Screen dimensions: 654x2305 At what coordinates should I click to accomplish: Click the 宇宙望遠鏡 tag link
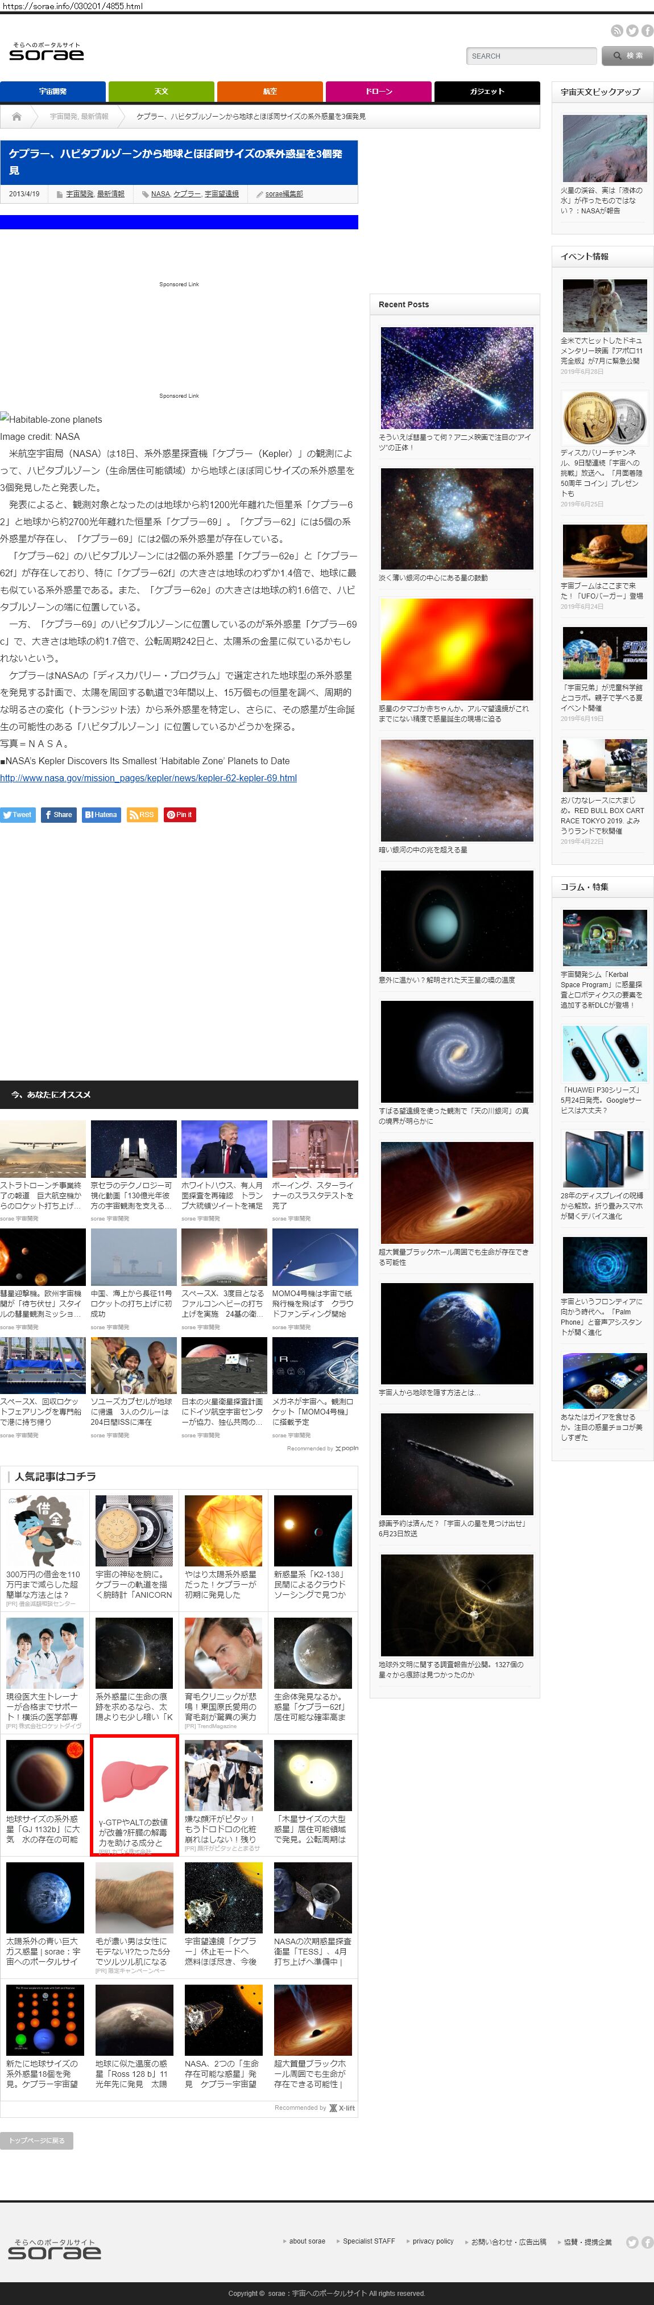coord(222,193)
